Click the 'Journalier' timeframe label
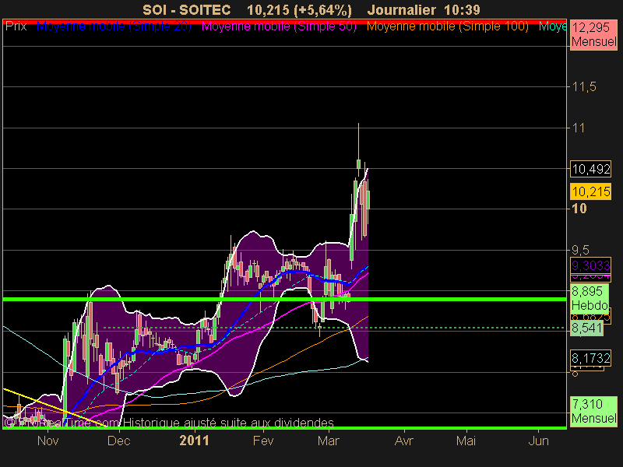 (x=403, y=10)
